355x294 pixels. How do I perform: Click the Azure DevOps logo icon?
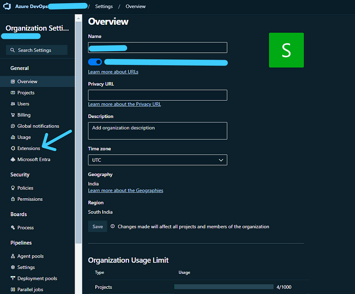(x=7, y=6)
